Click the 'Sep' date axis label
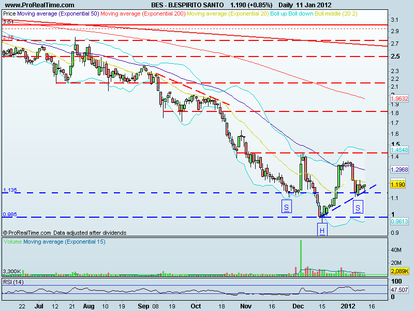The width and height of the screenshot is (414, 311). tap(144, 306)
